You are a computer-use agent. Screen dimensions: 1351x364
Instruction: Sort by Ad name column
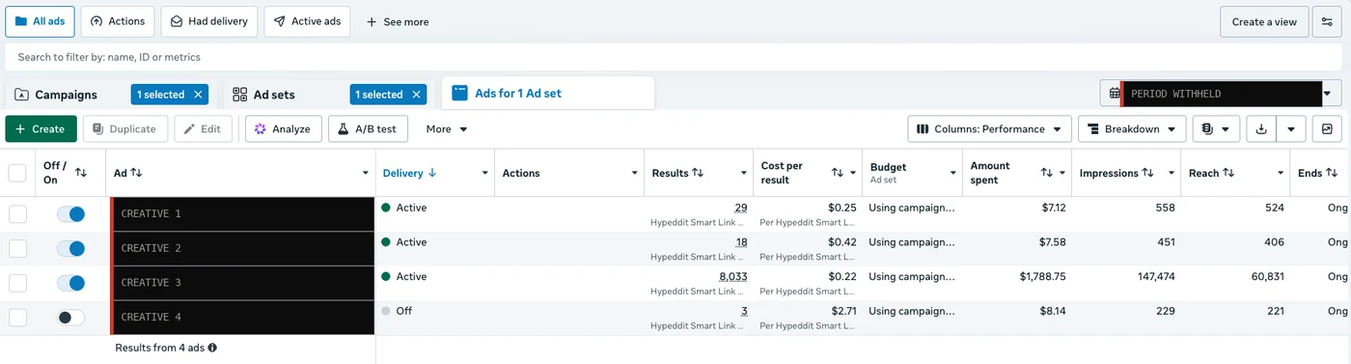pyautogui.click(x=136, y=173)
